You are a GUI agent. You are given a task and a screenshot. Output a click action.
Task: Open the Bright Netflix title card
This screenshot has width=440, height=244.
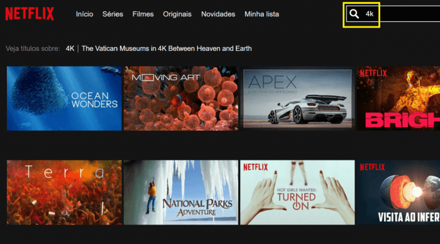(398, 98)
